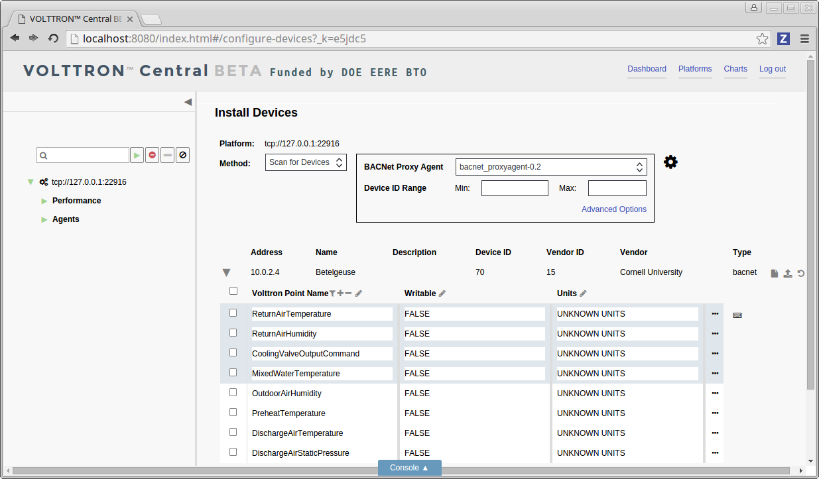Check the ReturnAirHumidity row checkbox
Image resolution: width=819 pixels, height=479 pixels.
pos(233,333)
